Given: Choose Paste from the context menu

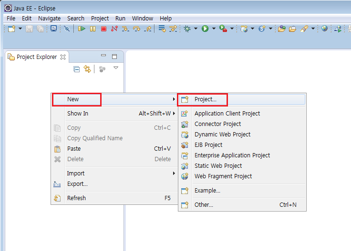Looking at the screenshot, I should (114, 149).
